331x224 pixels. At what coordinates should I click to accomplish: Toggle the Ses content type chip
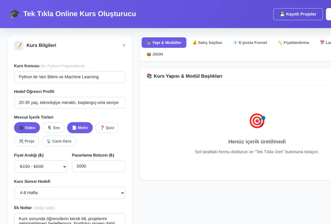click(54, 128)
